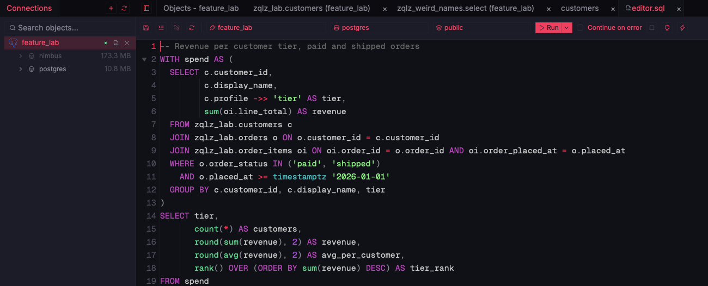Click the postgres database icon in the tree

pos(32,69)
